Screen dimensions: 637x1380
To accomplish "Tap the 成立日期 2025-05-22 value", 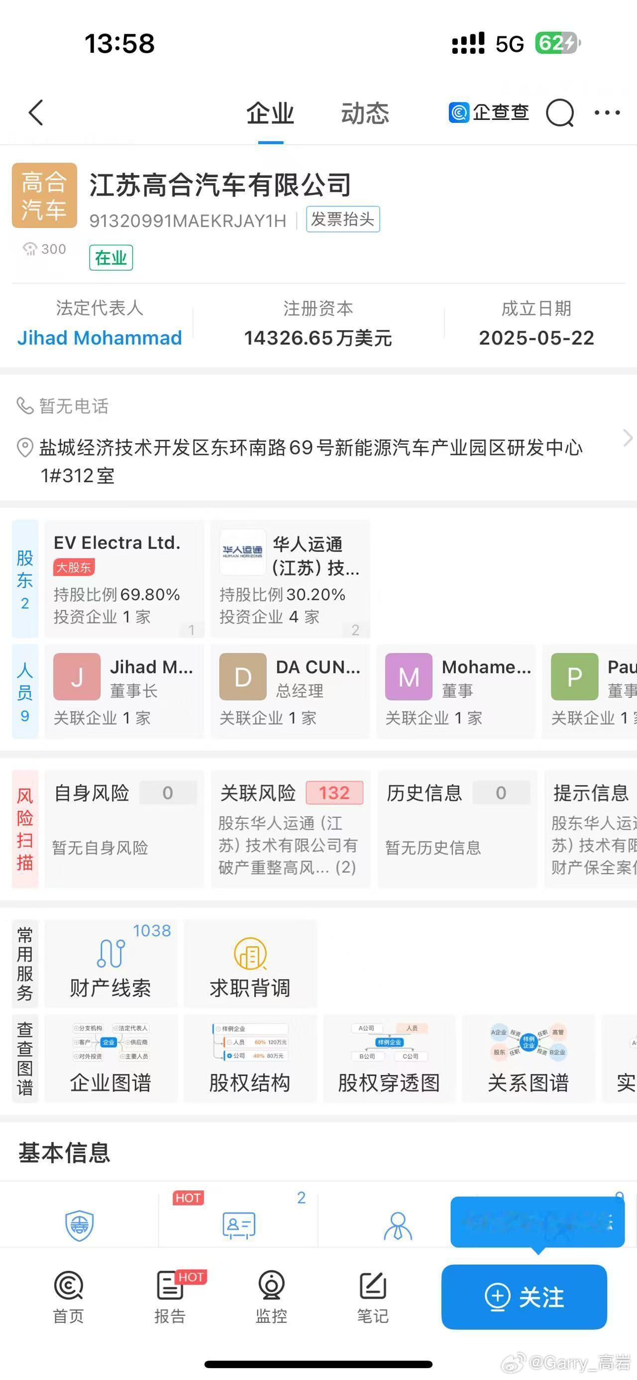I will (536, 338).
